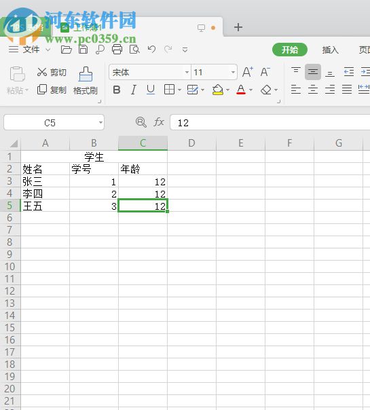Expand the arrow next to 文件
This screenshot has height=410, width=370.
click(x=48, y=50)
